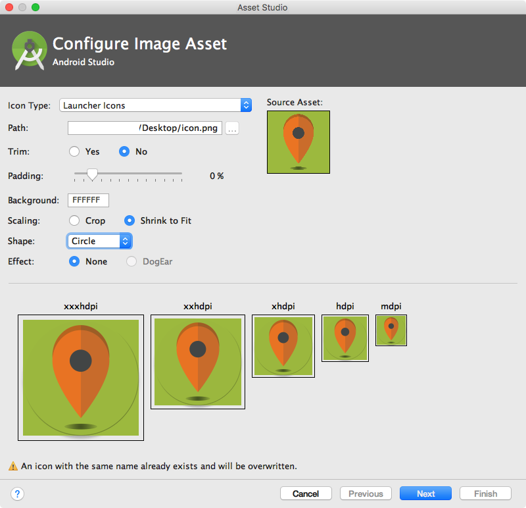Image resolution: width=526 pixels, height=508 pixels.
Task: Expand the Shape dropdown set to Circle
Action: pyautogui.click(x=100, y=241)
